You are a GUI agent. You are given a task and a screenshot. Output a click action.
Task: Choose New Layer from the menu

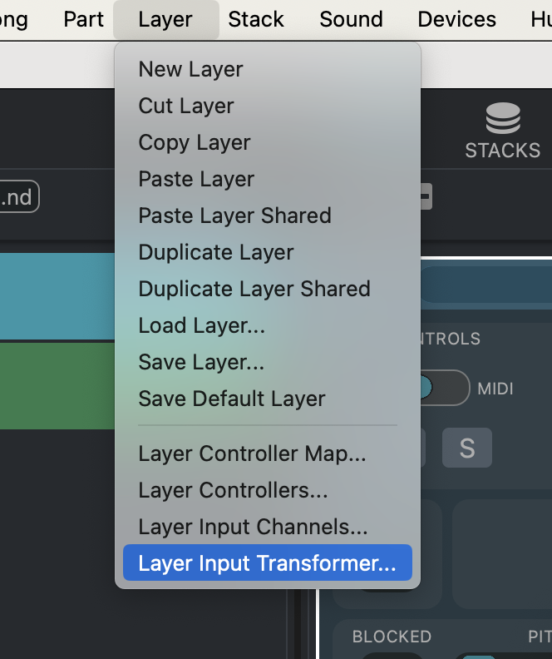(190, 69)
